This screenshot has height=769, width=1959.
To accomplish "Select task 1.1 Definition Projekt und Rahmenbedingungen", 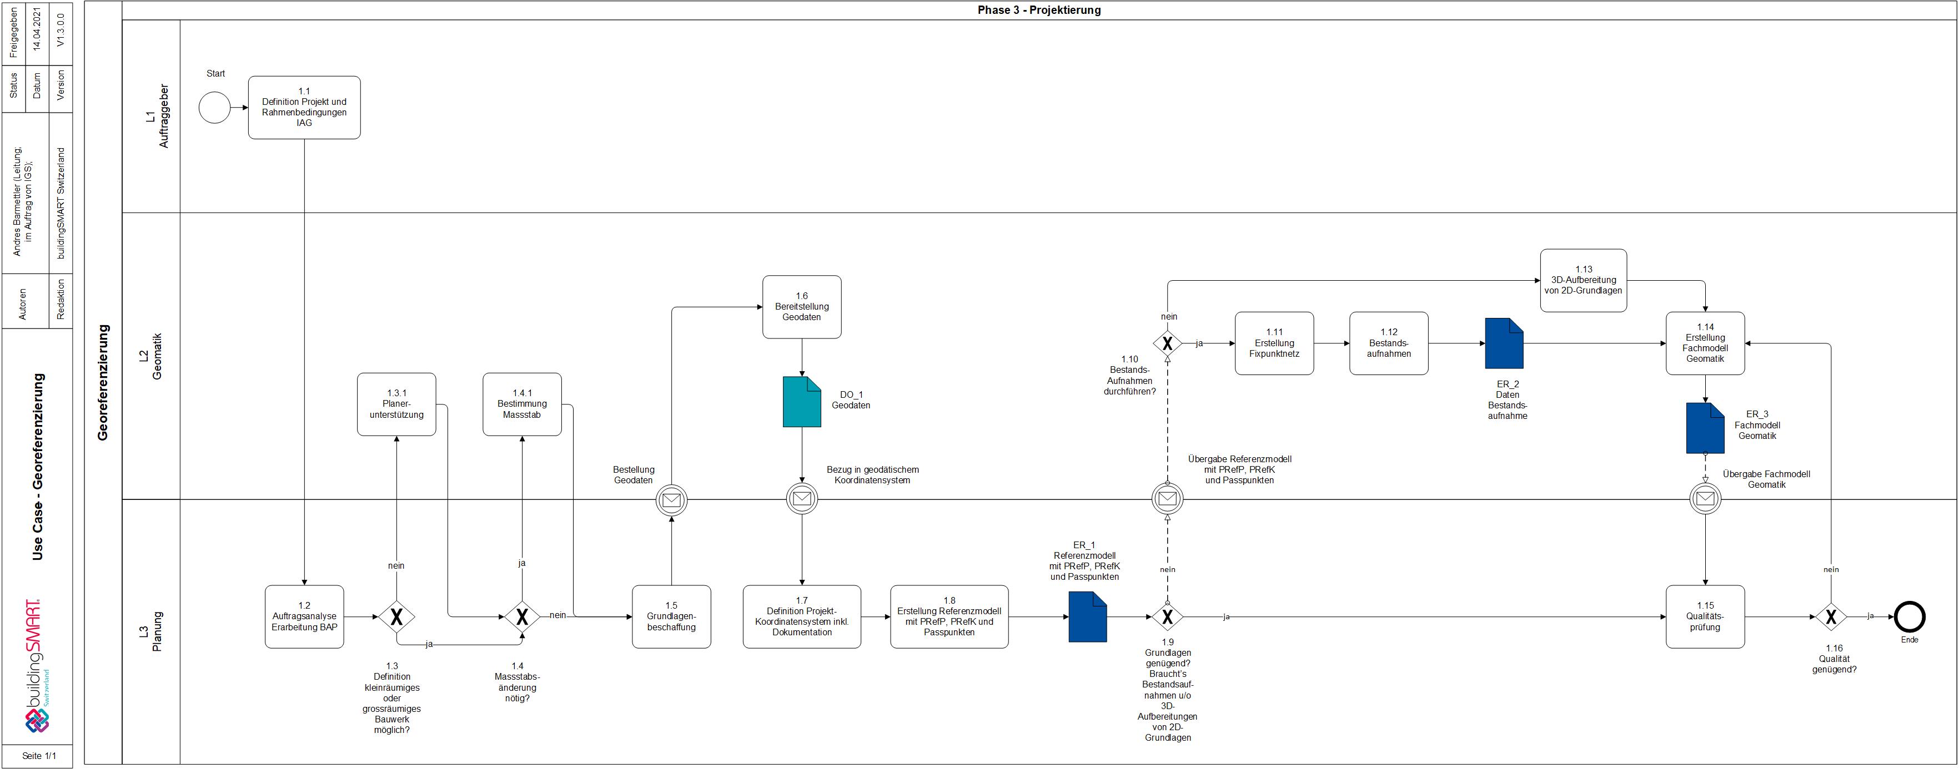I will [304, 107].
